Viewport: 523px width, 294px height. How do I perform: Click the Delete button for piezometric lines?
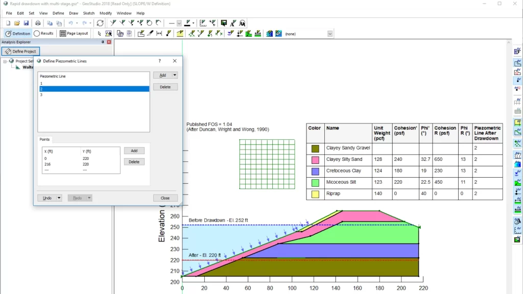(166, 87)
